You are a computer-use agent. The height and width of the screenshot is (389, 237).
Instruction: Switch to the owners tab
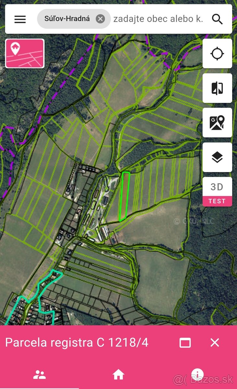point(40,375)
